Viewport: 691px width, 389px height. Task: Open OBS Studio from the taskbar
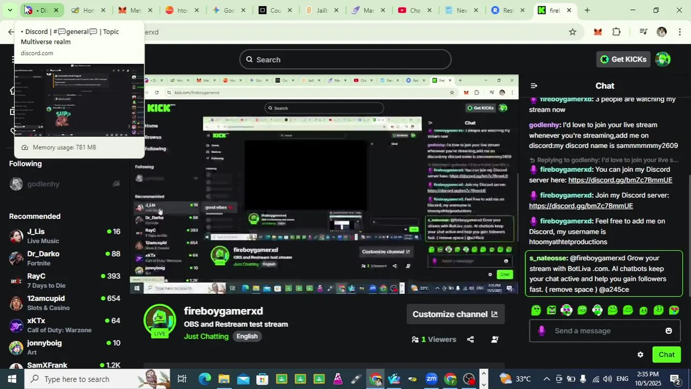469,379
